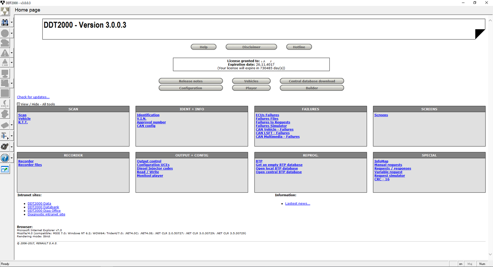Click the Builder button
This screenshot has height=267, width=493.
pyautogui.click(x=312, y=88)
